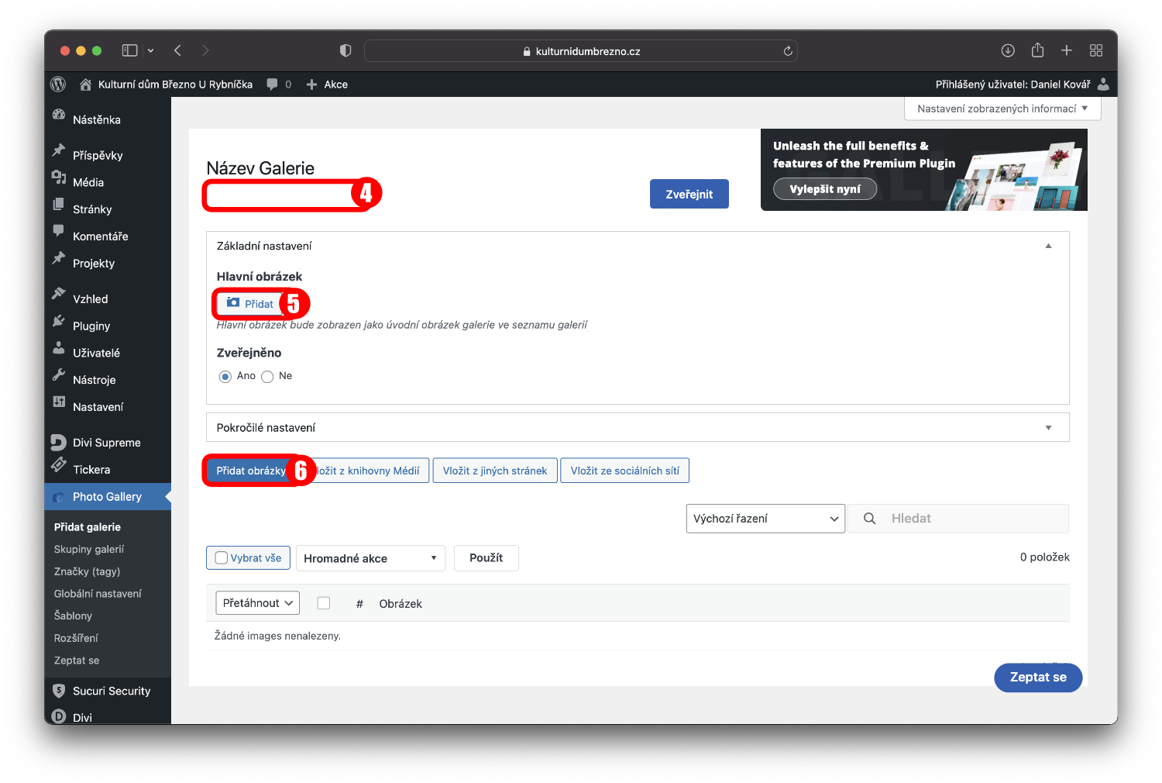
Task: Open Média in the sidebar menu
Action: point(88,182)
